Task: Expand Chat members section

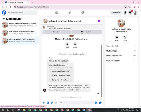Action: tap(121, 51)
